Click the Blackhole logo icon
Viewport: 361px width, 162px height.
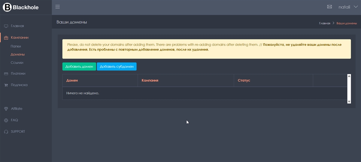pyautogui.click(x=7, y=7)
